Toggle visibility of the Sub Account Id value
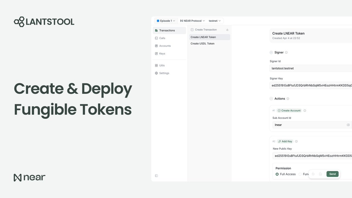352x198 pixels. coord(348,125)
